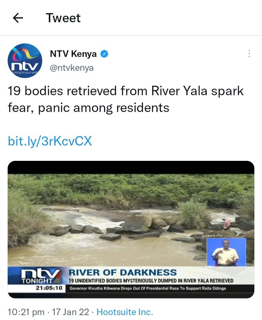Click the blue verified badge
Screen dimensions: 262x320
coord(104,54)
